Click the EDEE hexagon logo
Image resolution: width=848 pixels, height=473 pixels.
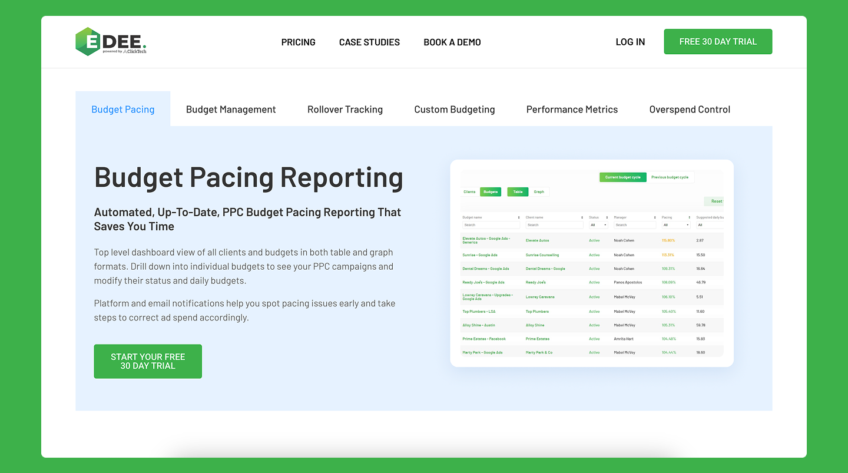tap(88, 42)
